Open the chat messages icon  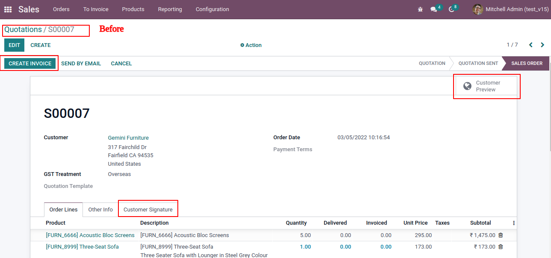[x=433, y=9]
